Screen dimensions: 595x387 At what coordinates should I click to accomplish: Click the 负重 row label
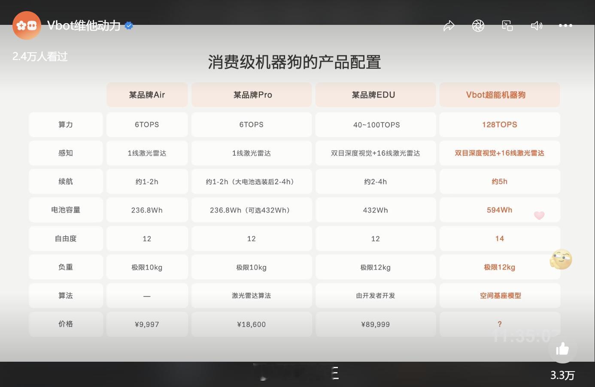coord(66,267)
